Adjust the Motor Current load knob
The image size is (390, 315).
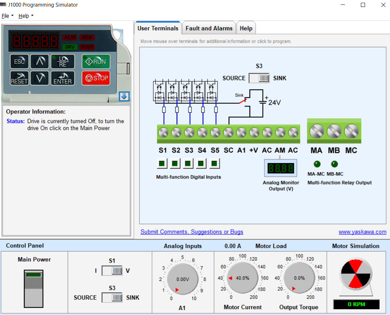pos(243,278)
